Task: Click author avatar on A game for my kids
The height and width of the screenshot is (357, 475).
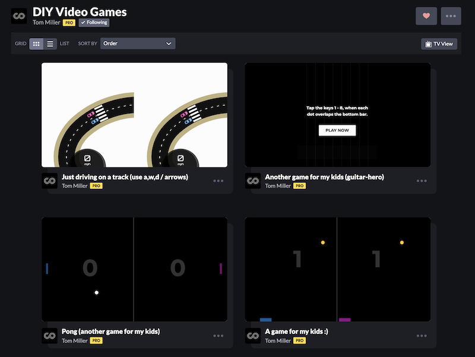Action: click(x=253, y=336)
